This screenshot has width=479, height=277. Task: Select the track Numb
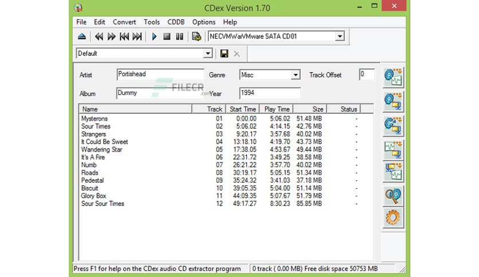(x=89, y=165)
